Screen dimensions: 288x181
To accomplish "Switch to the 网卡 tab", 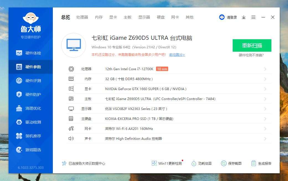I will point(175,17).
